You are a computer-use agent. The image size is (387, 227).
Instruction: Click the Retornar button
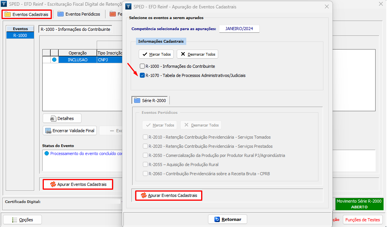pyautogui.click(x=228, y=219)
